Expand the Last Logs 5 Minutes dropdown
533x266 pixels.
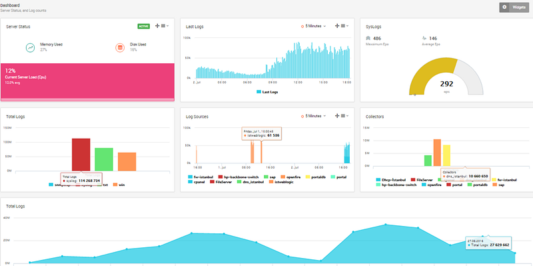tap(313, 26)
